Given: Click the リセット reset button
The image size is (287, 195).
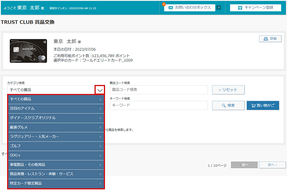Looking at the screenshot, I should (x=228, y=90).
